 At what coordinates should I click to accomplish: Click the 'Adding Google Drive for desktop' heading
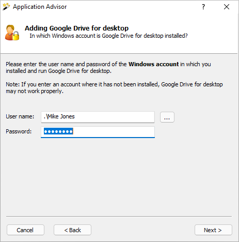click(76, 28)
